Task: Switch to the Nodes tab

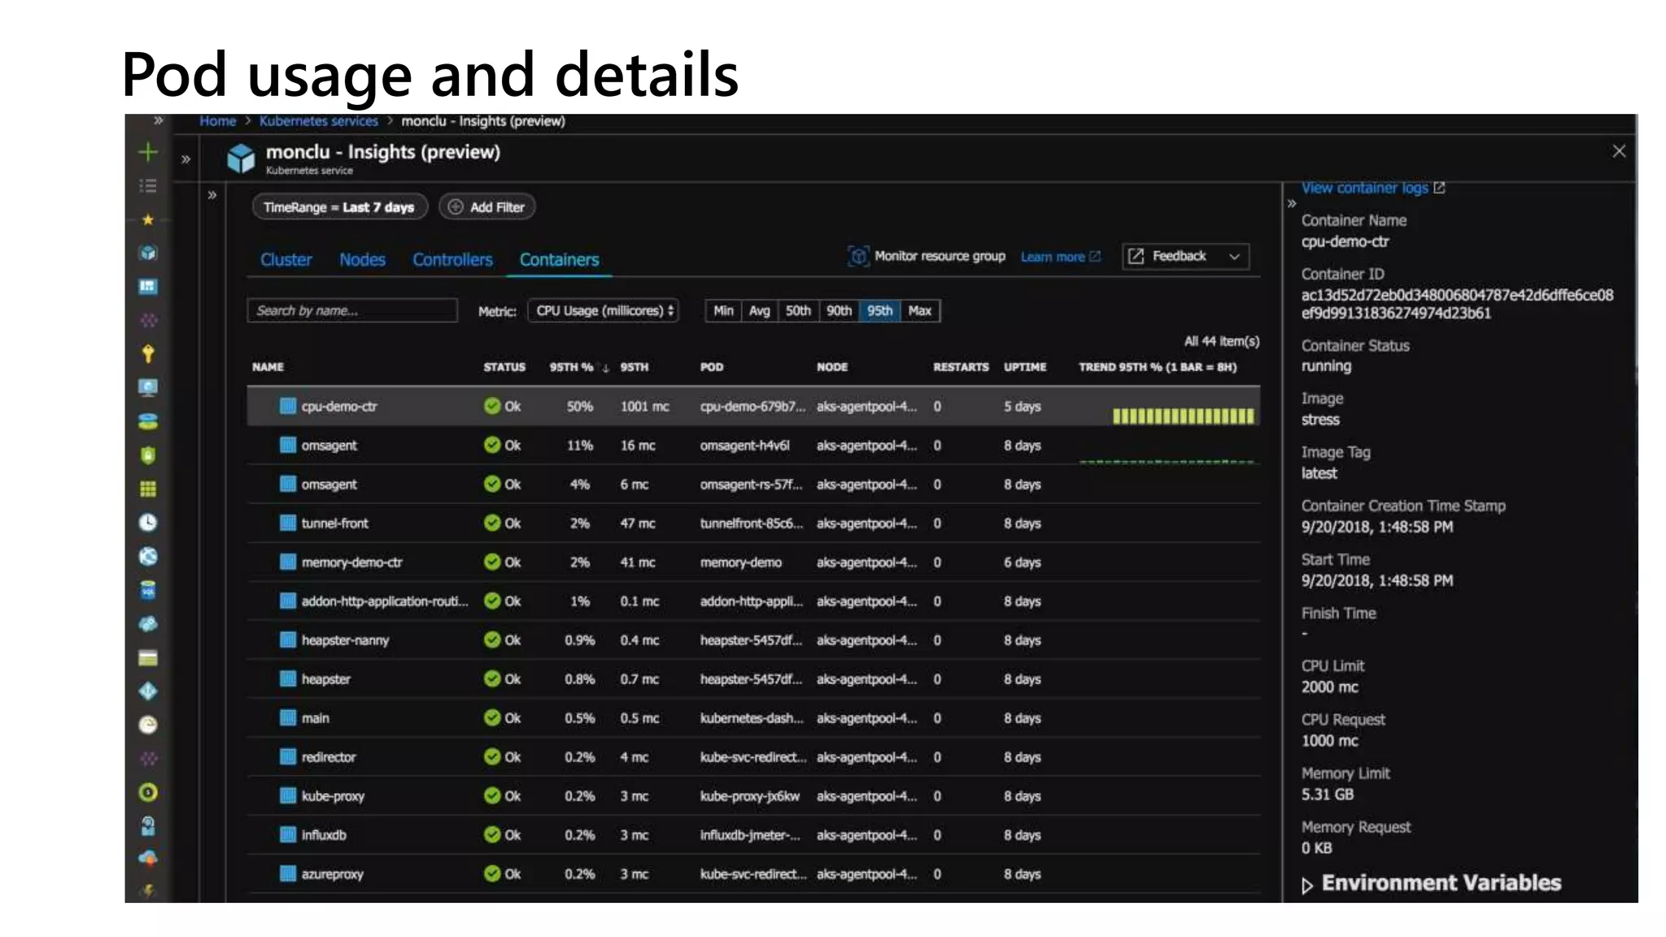Action: tap(362, 259)
